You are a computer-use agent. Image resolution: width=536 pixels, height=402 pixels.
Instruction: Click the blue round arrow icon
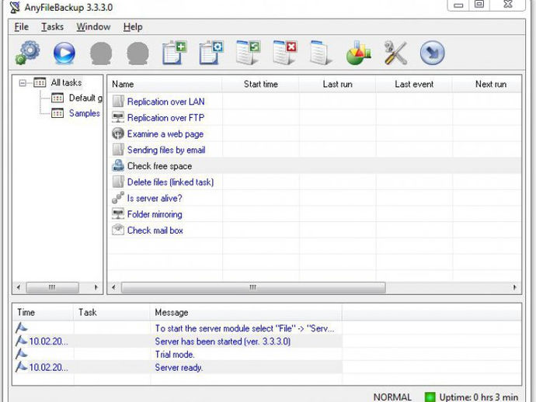(433, 53)
